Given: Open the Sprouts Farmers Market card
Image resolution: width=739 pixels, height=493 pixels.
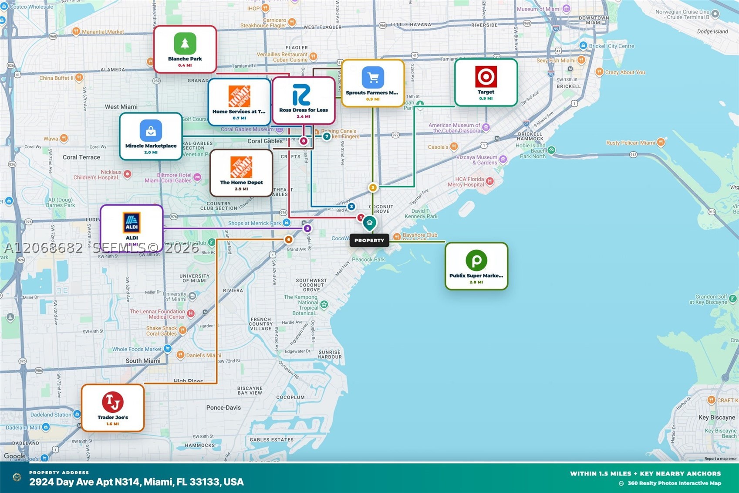Looking at the screenshot, I should click(x=373, y=83).
